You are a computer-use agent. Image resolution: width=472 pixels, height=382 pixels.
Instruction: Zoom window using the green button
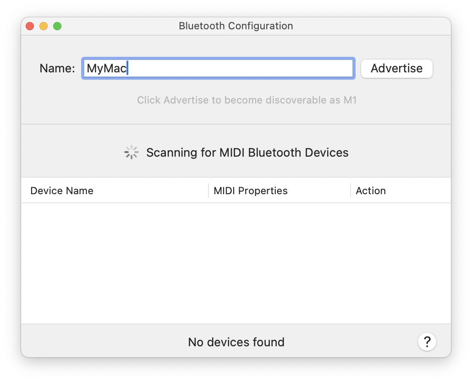[57, 26]
